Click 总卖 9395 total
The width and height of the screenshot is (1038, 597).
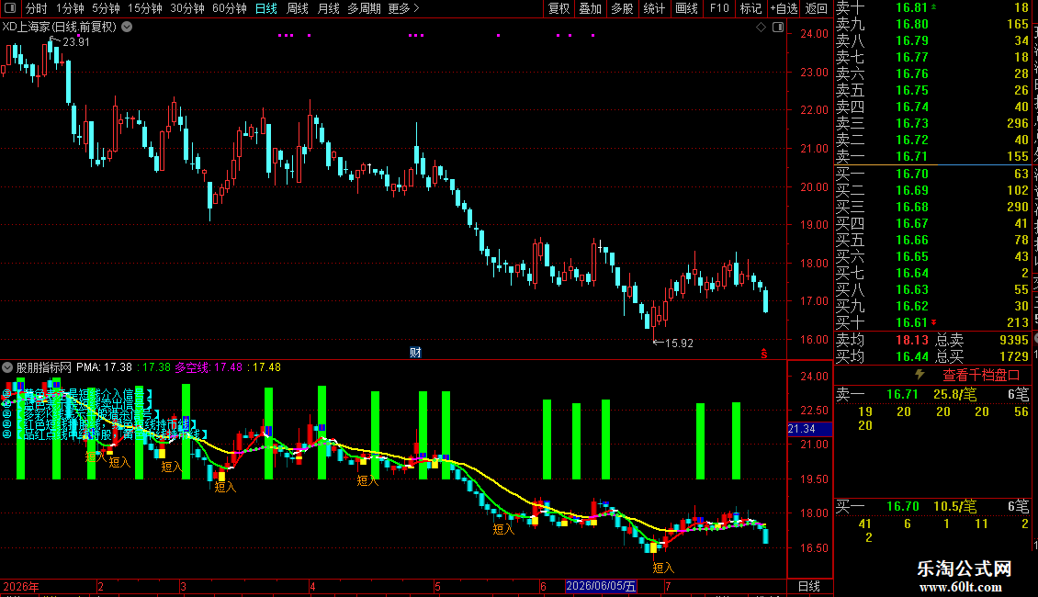[x=982, y=340]
